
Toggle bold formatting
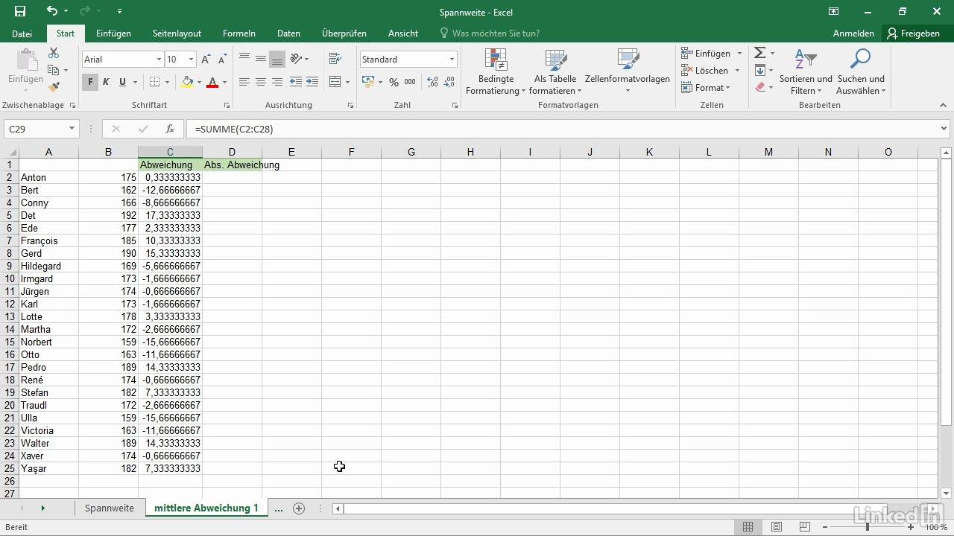[90, 82]
